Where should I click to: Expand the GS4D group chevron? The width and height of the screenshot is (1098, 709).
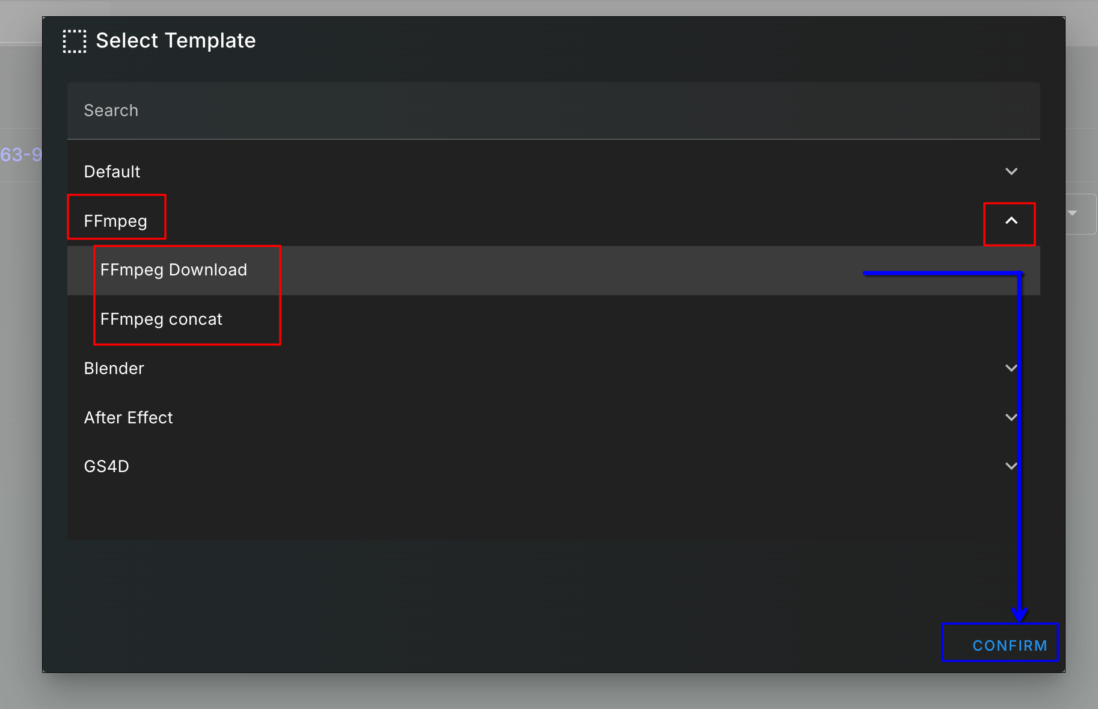click(1011, 466)
